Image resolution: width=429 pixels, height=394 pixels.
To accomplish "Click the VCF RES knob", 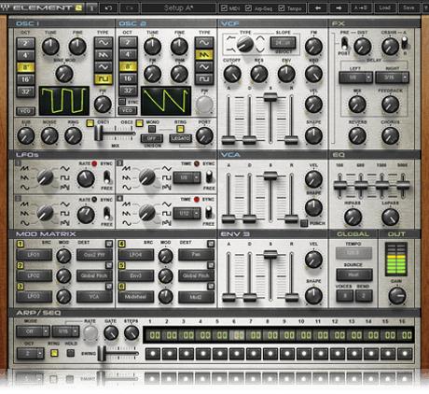I will pos(259,74).
